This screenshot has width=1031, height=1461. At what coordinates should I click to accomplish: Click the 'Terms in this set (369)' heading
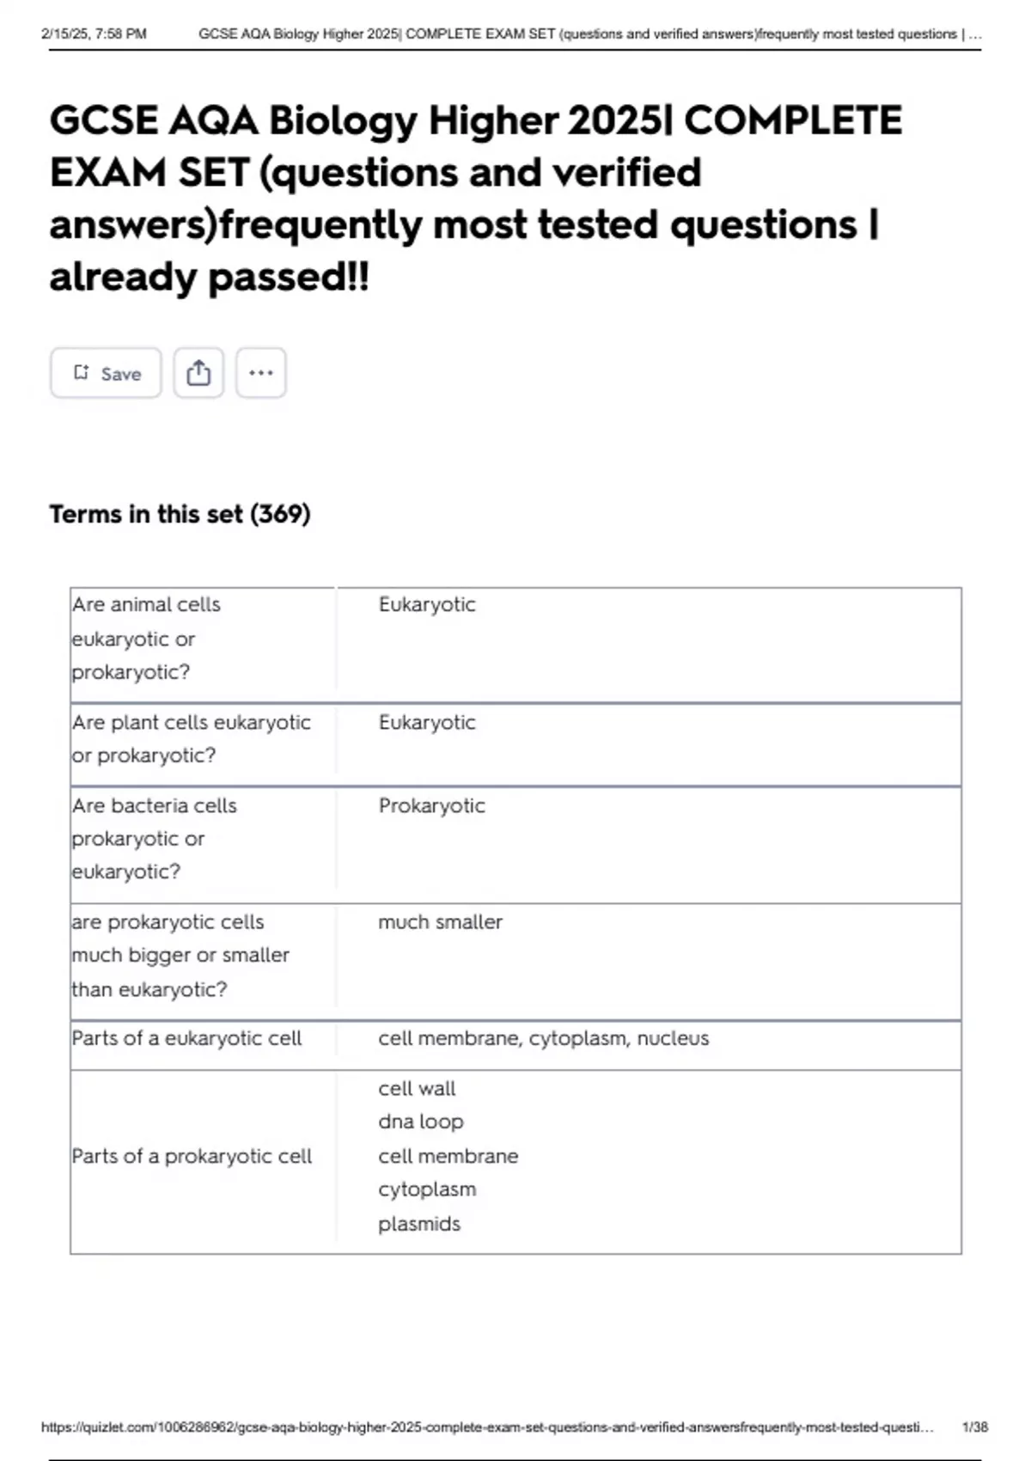180,514
